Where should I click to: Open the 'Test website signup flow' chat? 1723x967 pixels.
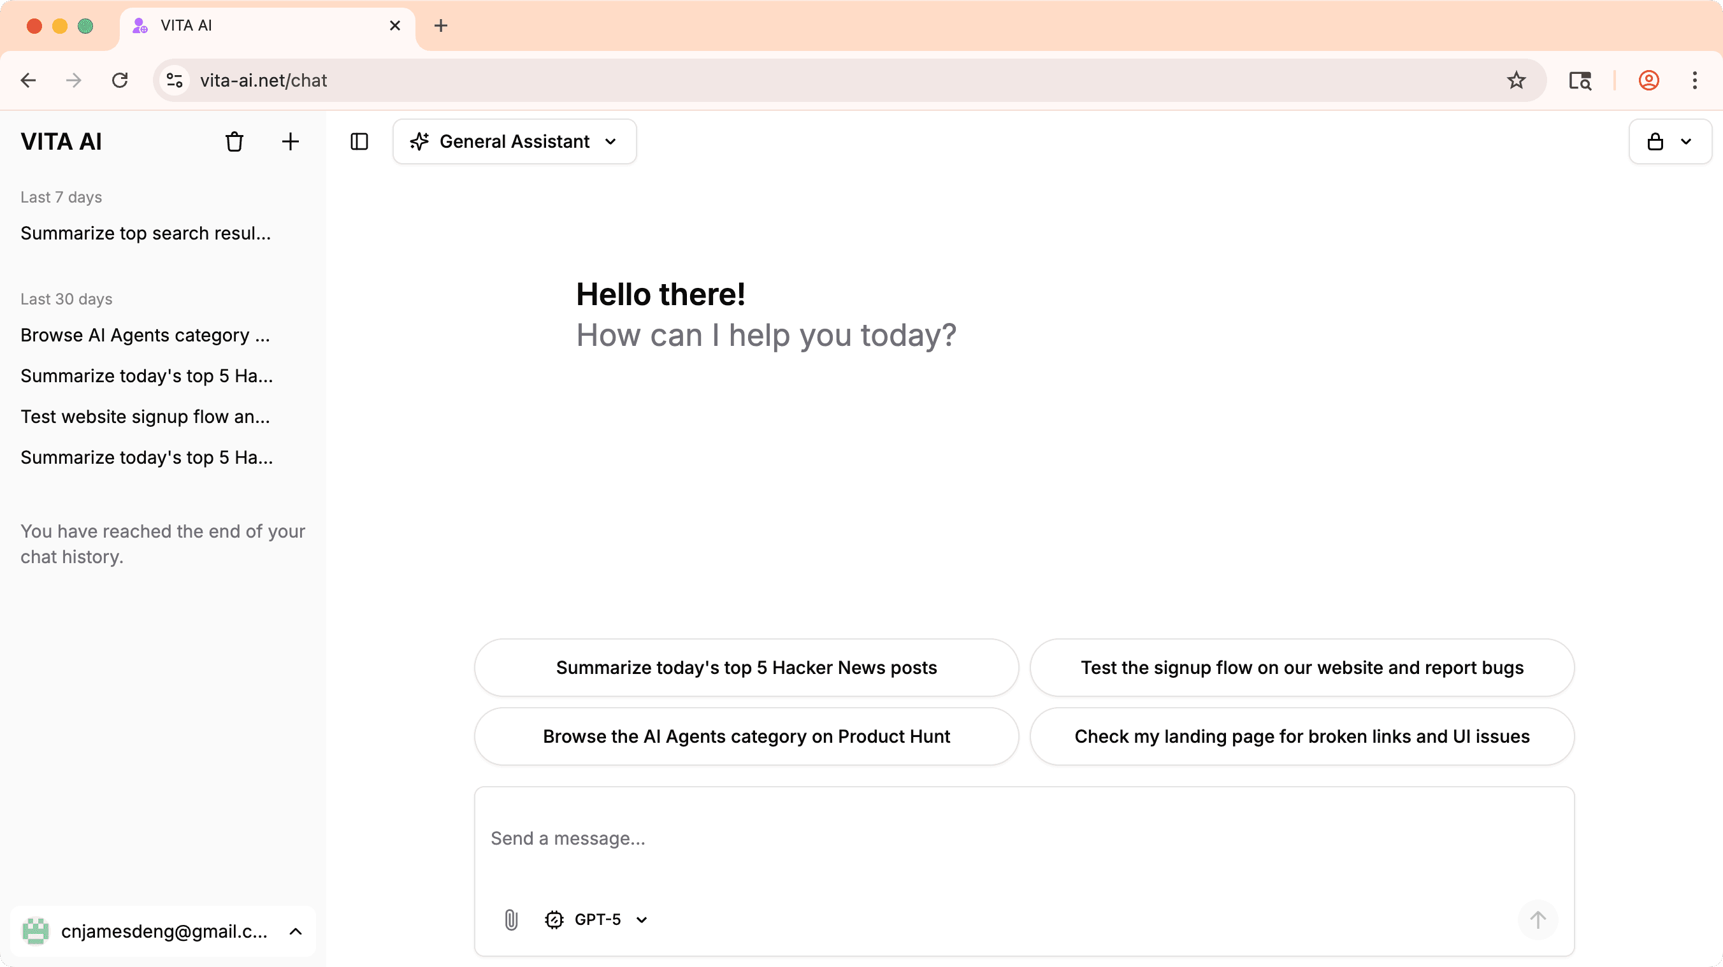point(145,416)
